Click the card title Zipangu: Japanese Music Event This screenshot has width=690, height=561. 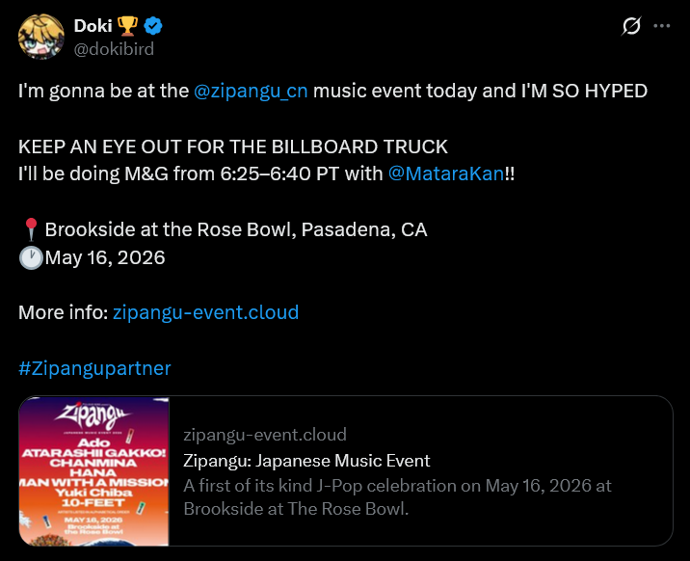306,461
